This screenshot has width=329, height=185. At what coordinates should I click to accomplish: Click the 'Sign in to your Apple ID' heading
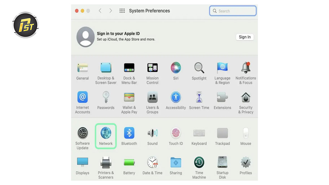click(118, 34)
